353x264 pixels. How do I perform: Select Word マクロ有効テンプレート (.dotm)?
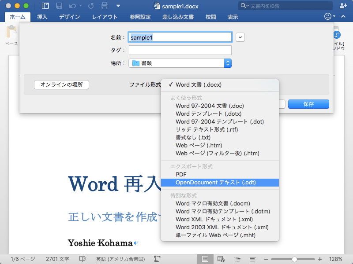coord(220,212)
